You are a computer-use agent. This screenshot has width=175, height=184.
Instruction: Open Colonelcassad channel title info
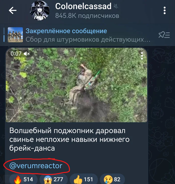(x=83, y=6)
